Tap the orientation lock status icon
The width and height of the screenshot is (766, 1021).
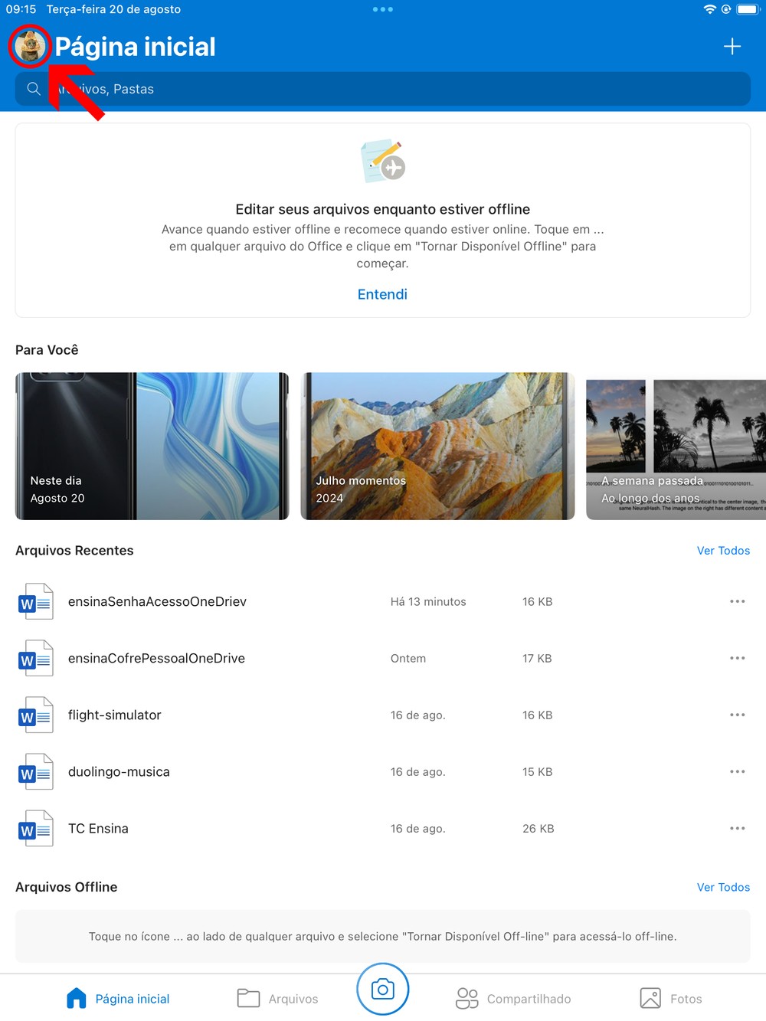(726, 9)
